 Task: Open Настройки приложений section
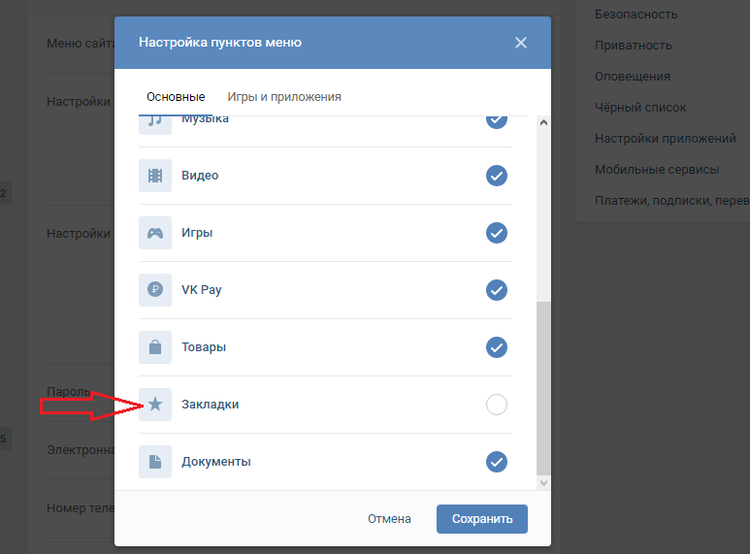(665, 139)
